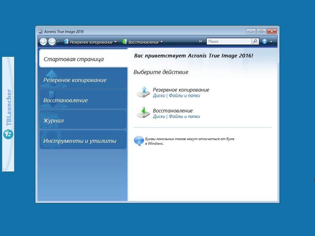Expand arrow next to toolbar Восстановление

pyautogui.click(x=161, y=42)
